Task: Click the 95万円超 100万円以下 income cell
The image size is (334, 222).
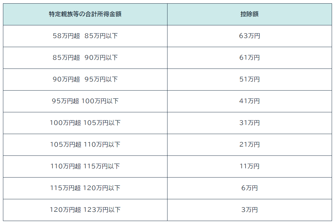Action: click(85, 101)
